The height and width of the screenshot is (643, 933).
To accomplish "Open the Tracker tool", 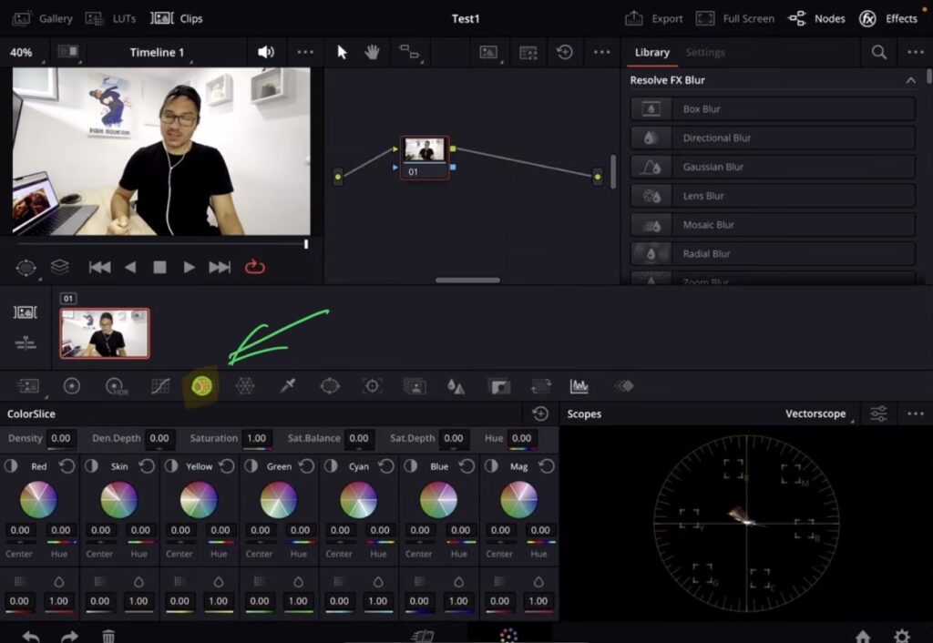I will pyautogui.click(x=371, y=385).
